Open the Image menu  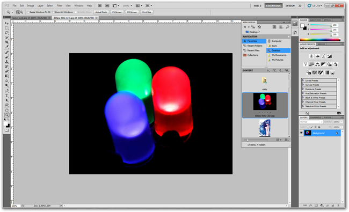(31, 5)
